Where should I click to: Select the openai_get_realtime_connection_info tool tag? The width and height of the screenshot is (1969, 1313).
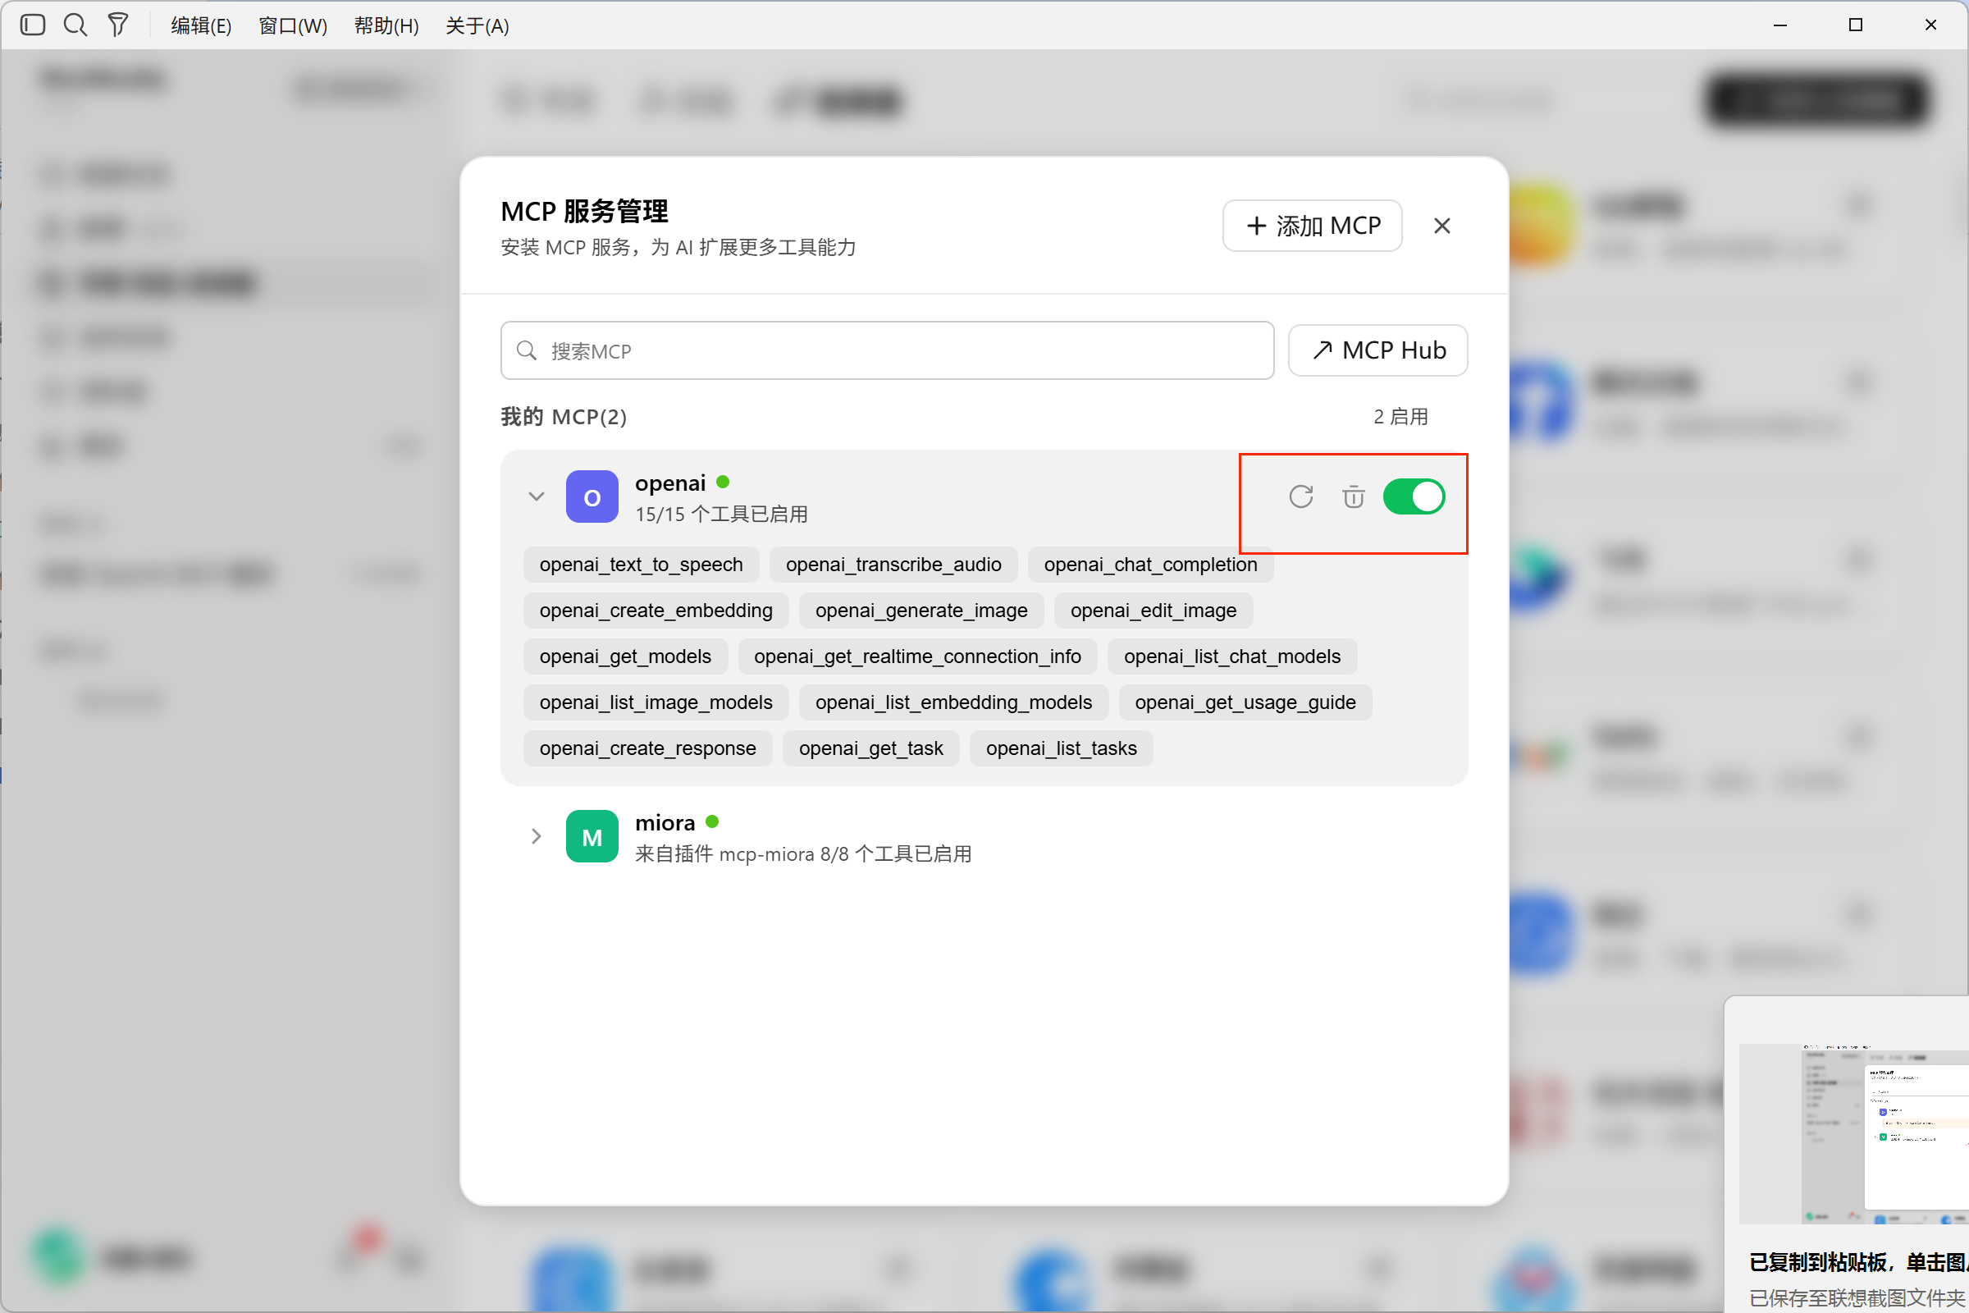click(917, 656)
